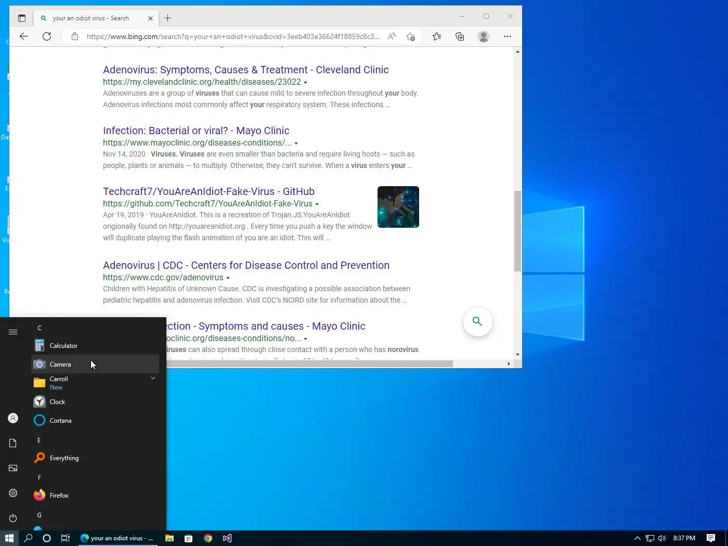Viewport: 728px width, 546px height.
Task: Launch Firefox from Start menu
Action: click(95, 496)
